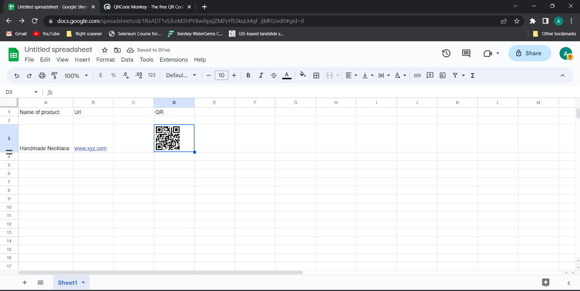Viewport: 580px width, 291px height.
Task: Select the QR code image cell
Action: 174,138
